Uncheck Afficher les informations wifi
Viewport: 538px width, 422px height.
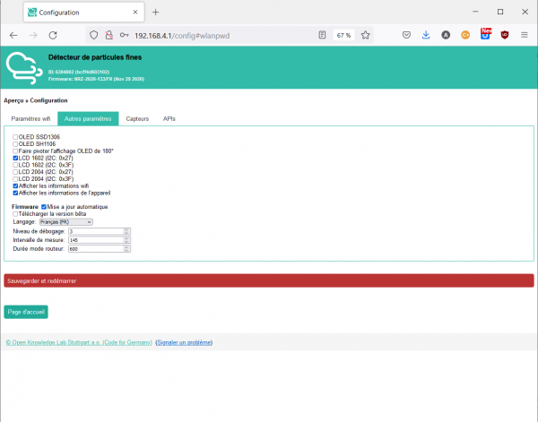[x=15, y=186]
